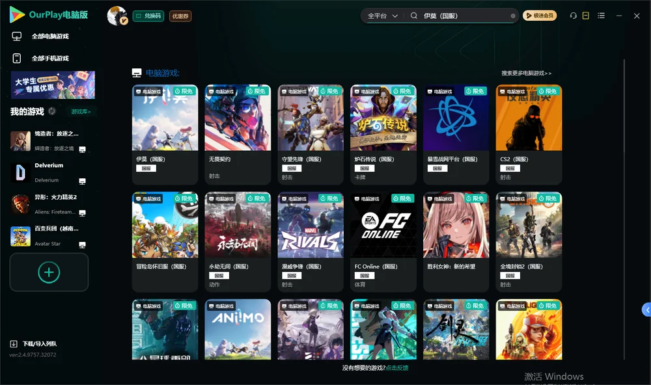Viewport: 651px width, 385px height.
Task: Open the list menu icon in the title bar
Action: [x=601, y=16]
